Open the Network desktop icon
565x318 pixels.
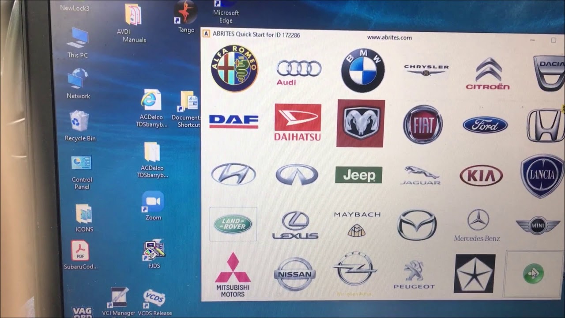[x=78, y=83]
